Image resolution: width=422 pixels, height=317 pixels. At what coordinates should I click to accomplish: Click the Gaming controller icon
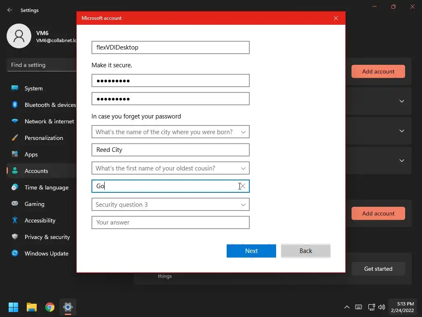click(x=15, y=203)
